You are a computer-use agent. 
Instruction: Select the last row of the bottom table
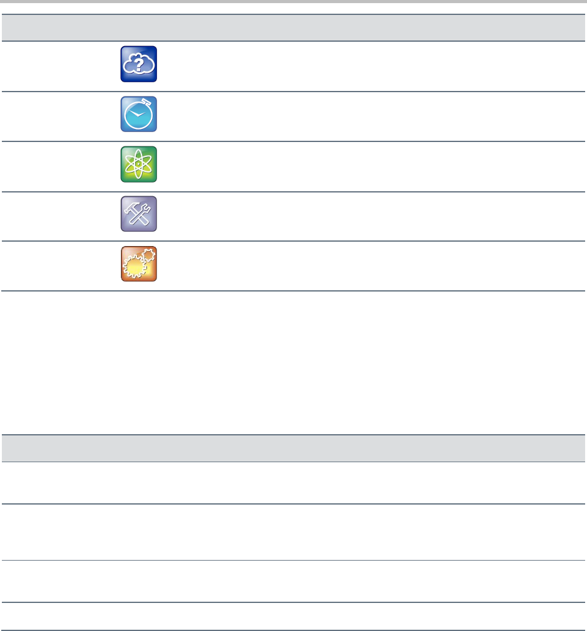293,617
